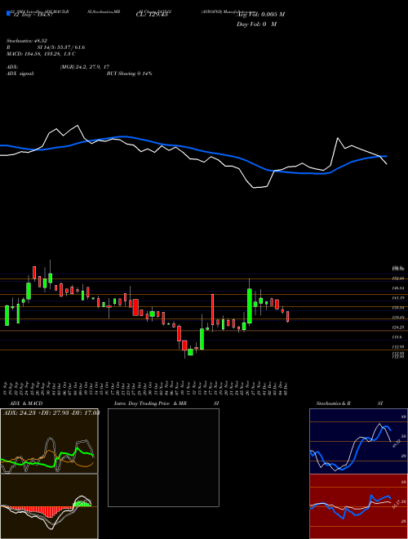Click the last red candlestick on the chart
408x539 pixels.
287,317
